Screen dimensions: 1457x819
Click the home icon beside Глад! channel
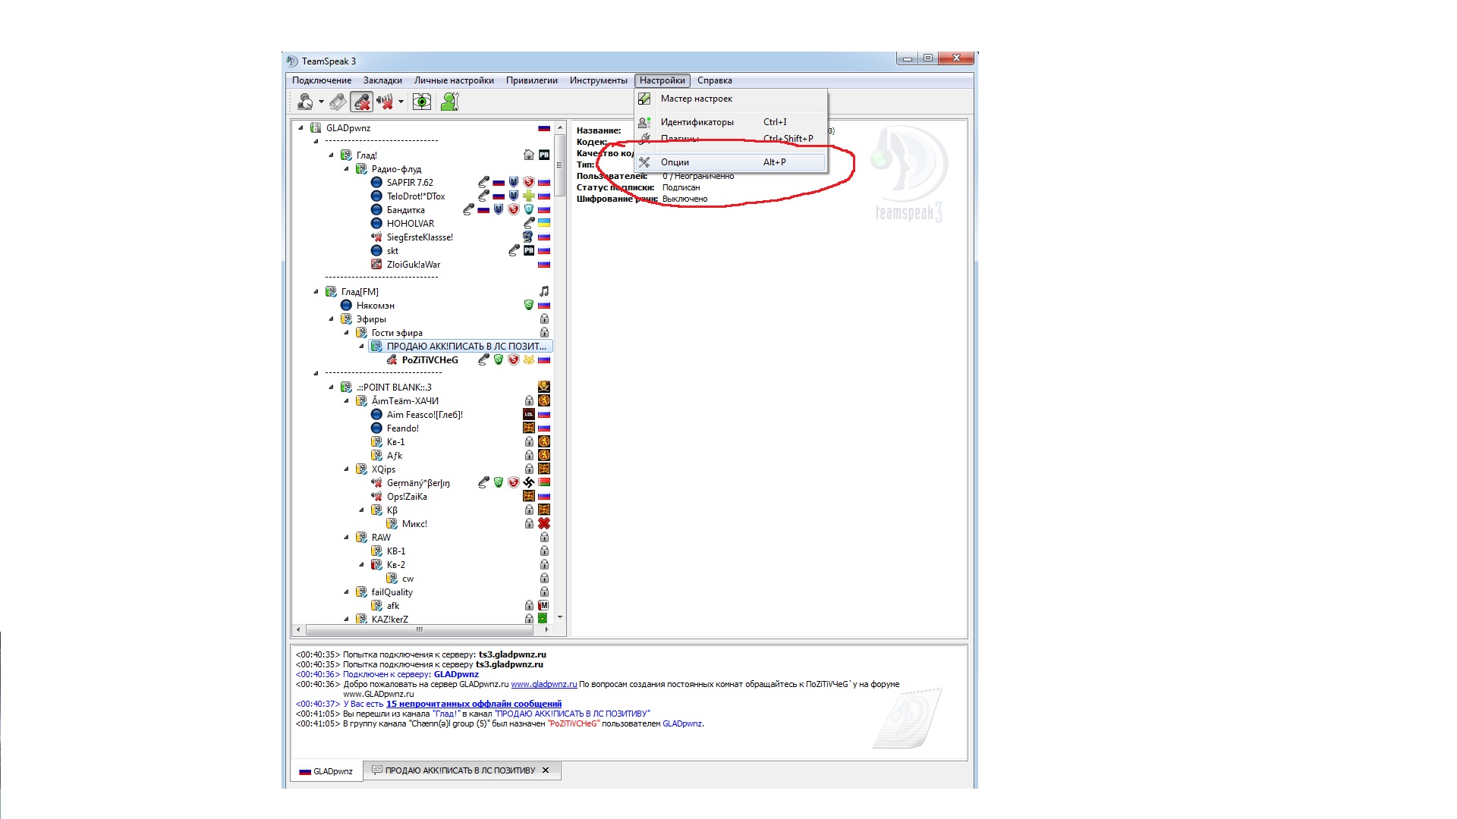click(x=529, y=155)
